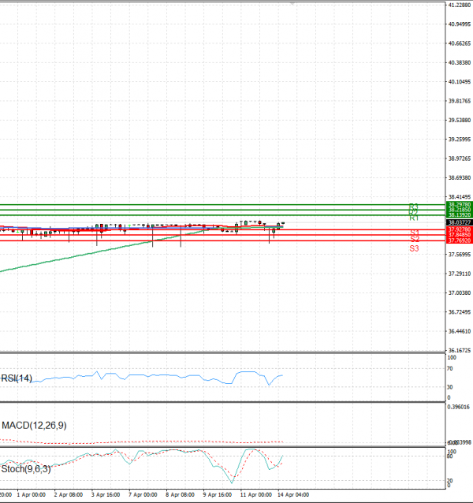Click the 37.76920 support price tag
Screen dimensions: 473x503
click(x=459, y=240)
